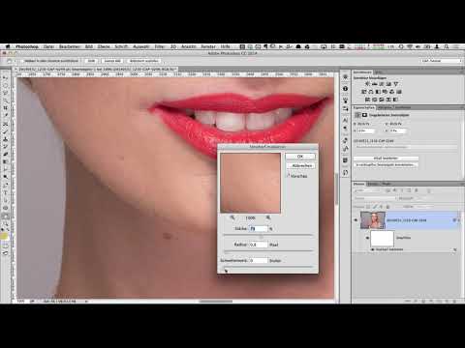This screenshot has height=348, width=465.
Task: Zoom in the sharpen dialog preview
Action: 268,217
